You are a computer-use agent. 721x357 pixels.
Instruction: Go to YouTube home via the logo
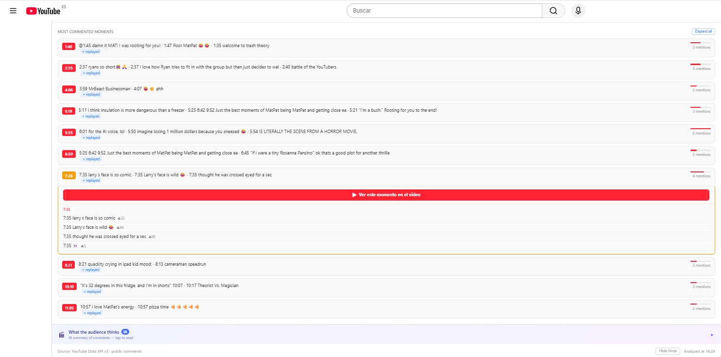(43, 11)
